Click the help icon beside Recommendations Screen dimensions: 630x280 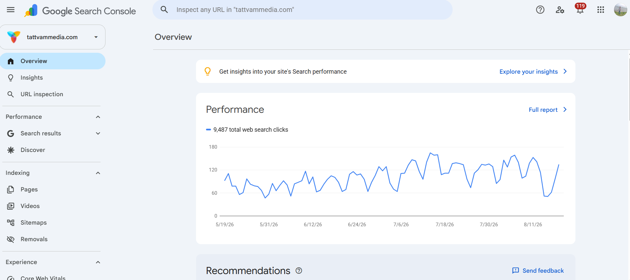pos(299,271)
